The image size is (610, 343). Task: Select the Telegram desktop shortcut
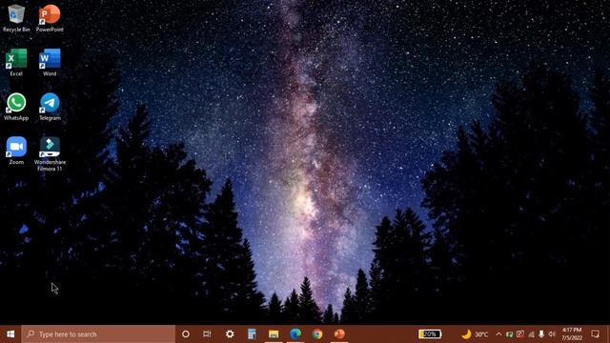click(x=50, y=107)
